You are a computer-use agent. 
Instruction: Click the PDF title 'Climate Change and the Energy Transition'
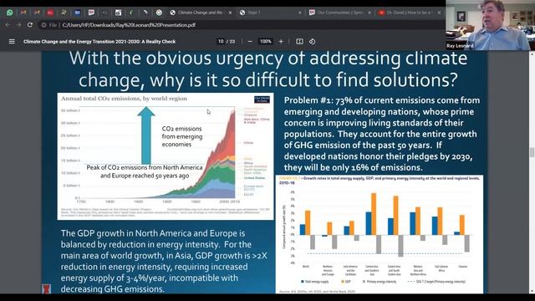click(99, 42)
